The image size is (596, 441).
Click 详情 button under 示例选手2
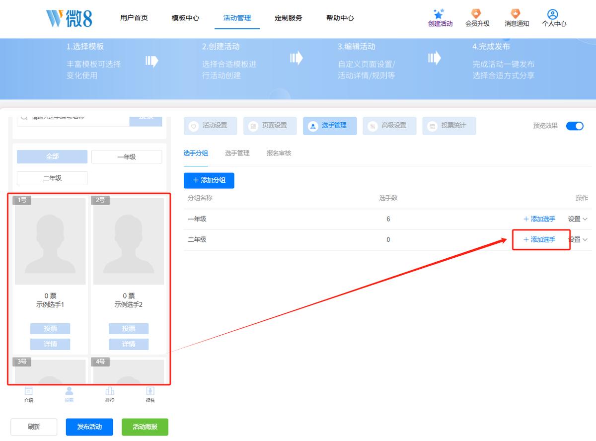[x=129, y=344]
